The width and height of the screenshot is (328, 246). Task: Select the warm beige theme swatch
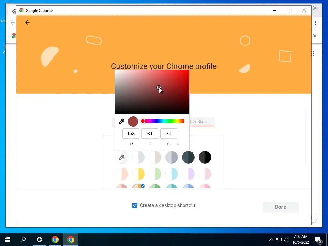[x=155, y=157]
